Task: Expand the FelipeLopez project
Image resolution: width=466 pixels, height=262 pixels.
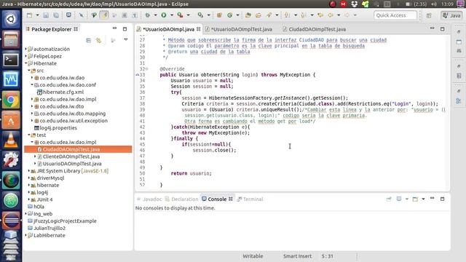Action: coord(26,56)
